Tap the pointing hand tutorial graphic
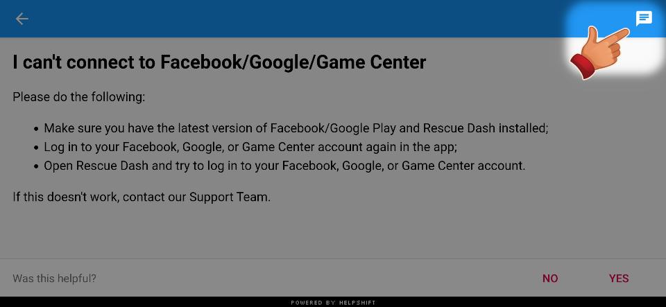 pyautogui.click(x=599, y=53)
